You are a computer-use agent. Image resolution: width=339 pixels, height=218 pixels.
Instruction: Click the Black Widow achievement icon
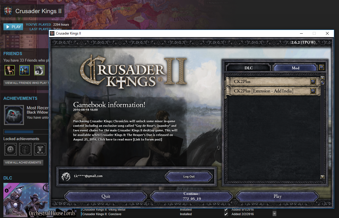coord(14,115)
